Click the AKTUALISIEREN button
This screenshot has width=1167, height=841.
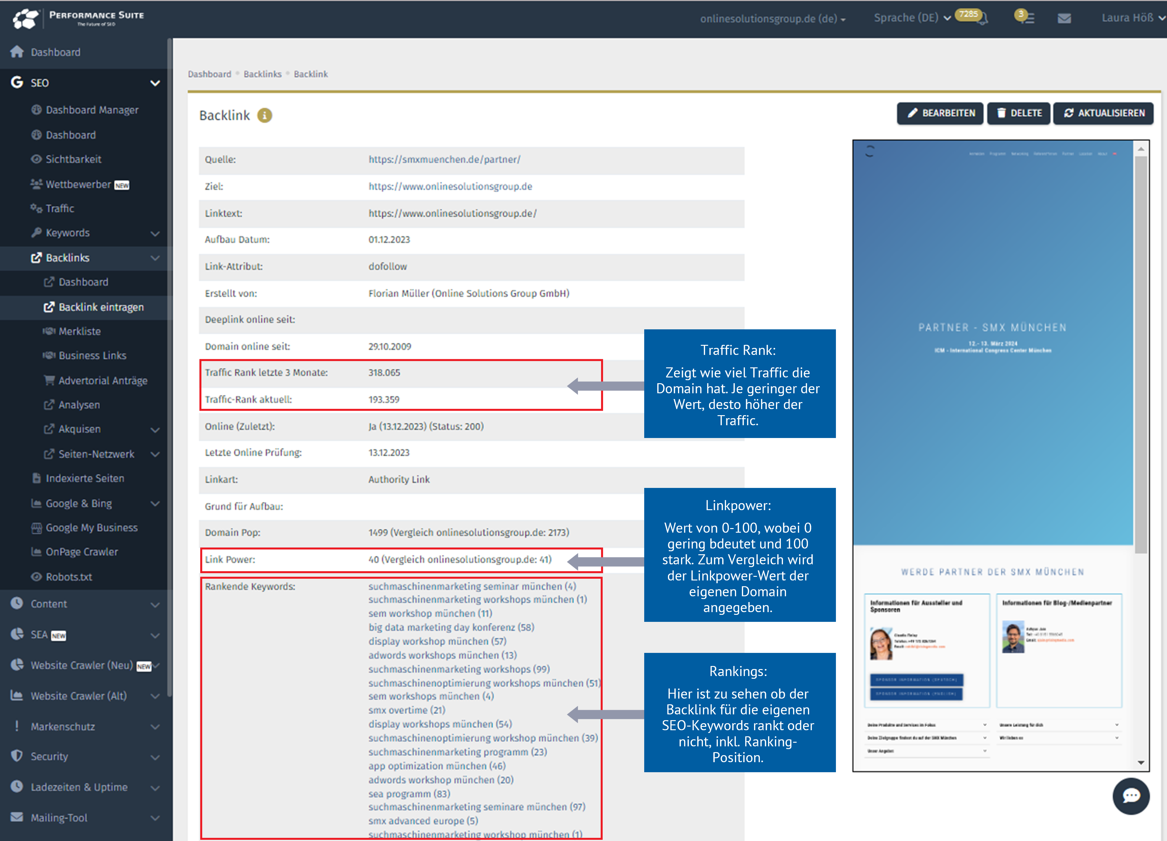pos(1103,113)
